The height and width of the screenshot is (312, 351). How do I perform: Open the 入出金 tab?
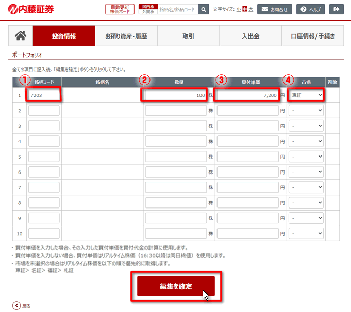[250, 36]
